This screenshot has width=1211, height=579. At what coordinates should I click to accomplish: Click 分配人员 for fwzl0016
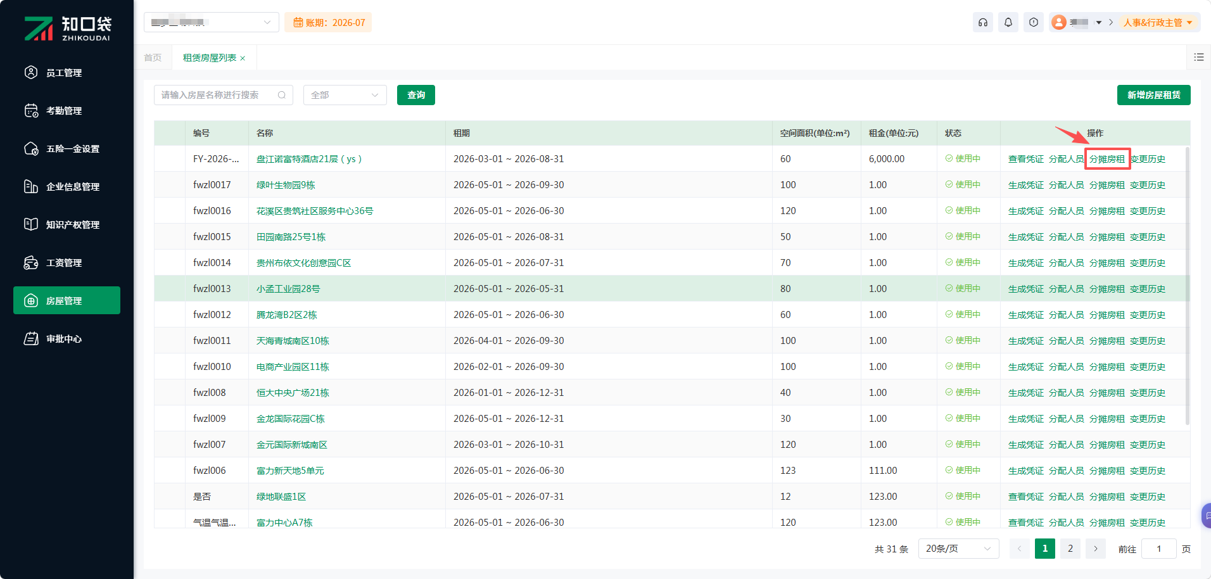pyautogui.click(x=1067, y=211)
